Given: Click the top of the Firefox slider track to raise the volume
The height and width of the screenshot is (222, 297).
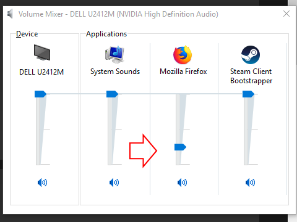Looking at the screenshot, I should click(x=178, y=97).
